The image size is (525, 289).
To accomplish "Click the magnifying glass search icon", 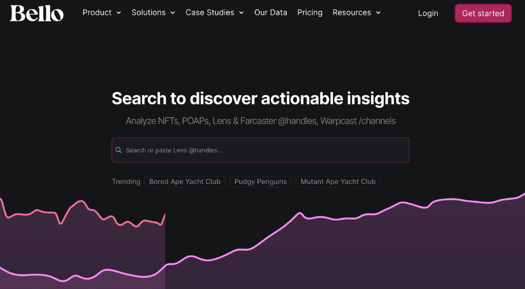I will coord(119,150).
